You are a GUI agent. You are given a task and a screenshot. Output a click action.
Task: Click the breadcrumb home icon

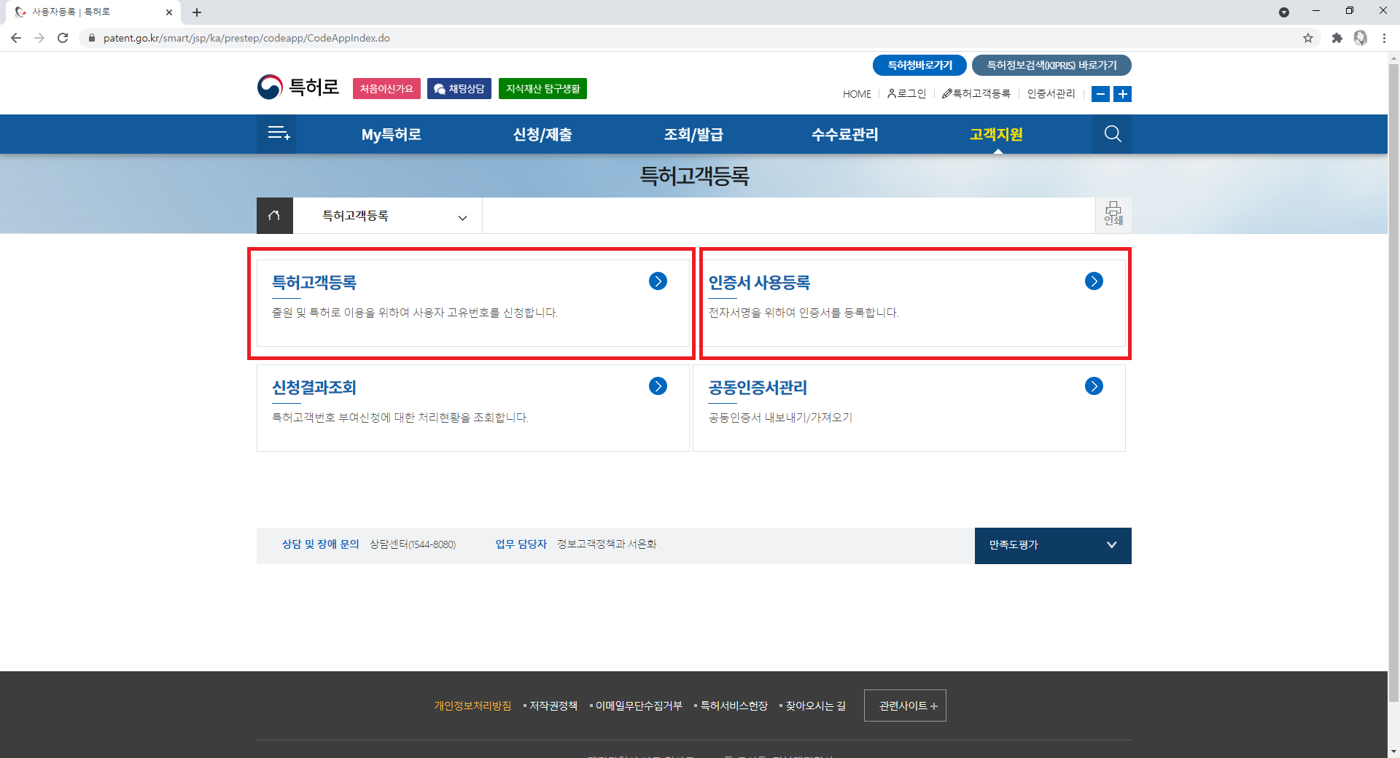click(x=274, y=215)
